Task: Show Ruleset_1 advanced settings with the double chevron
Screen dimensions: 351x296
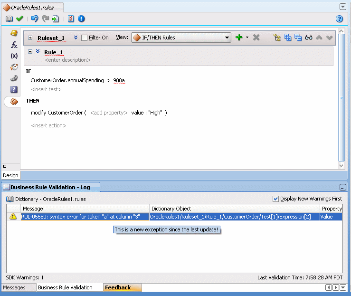Action: tap(76, 38)
